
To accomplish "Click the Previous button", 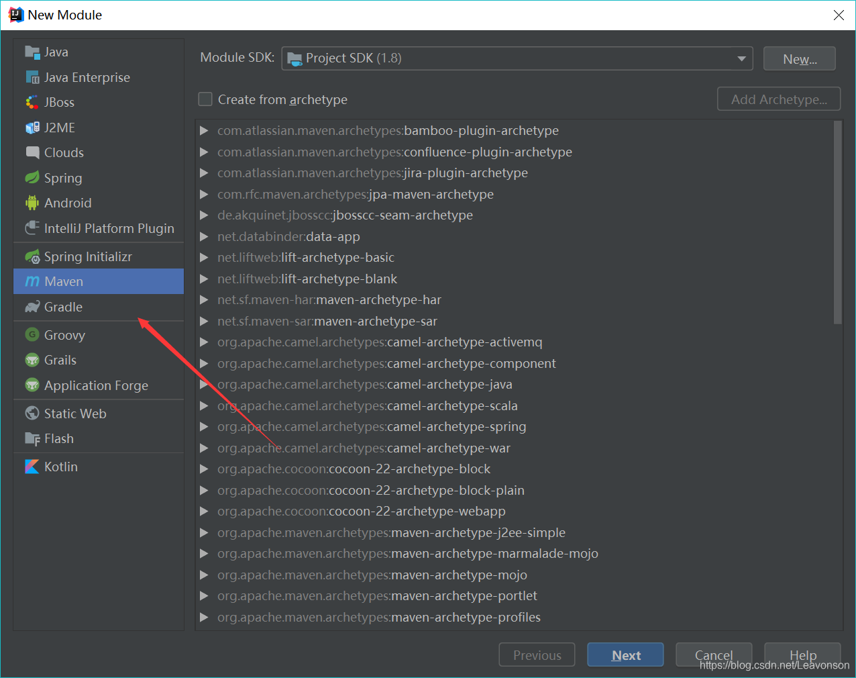I will coord(537,655).
